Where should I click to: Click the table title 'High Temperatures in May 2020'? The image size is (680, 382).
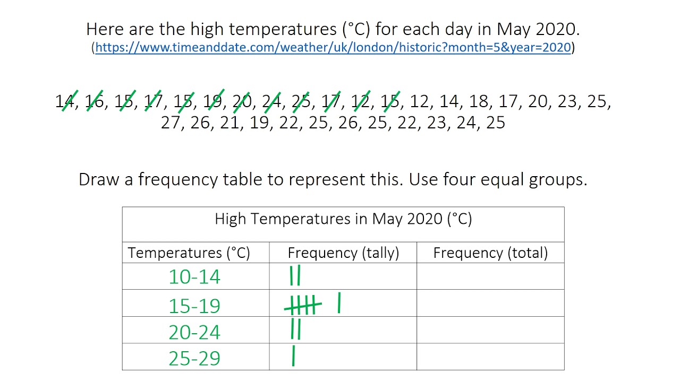(x=343, y=219)
